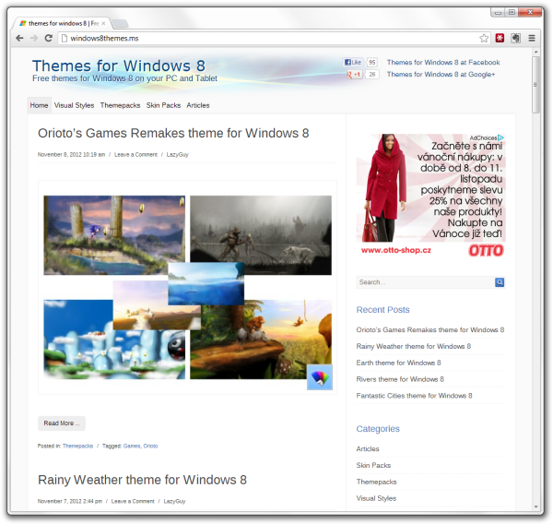Click the vertical scrollbar thumb
Screen dimensions: 553x524
click(x=536, y=85)
